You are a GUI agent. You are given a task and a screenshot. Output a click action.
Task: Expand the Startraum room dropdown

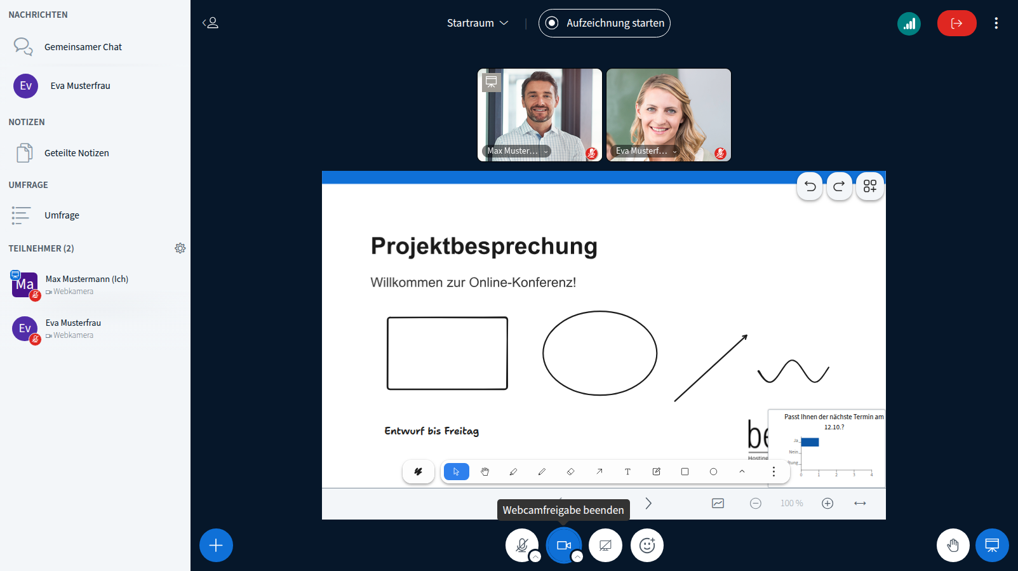point(478,23)
